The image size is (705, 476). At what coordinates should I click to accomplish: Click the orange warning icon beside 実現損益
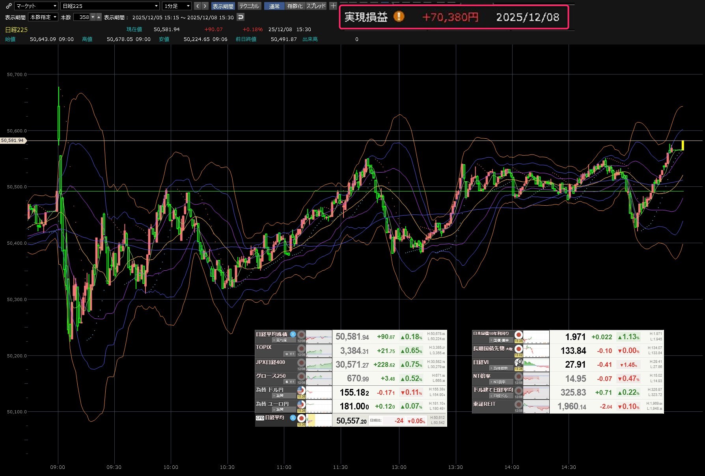(399, 17)
